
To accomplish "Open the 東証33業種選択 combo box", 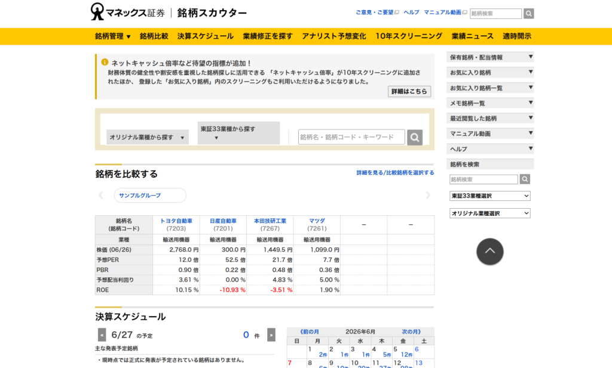I will pos(490,196).
